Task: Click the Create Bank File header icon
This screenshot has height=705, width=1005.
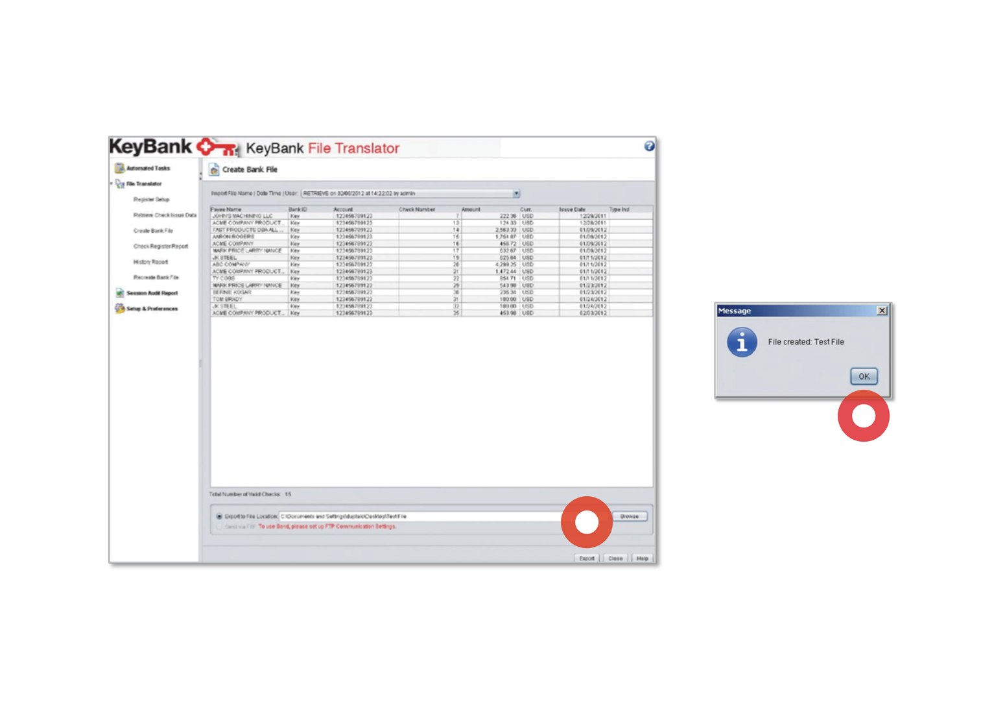Action: [x=214, y=170]
